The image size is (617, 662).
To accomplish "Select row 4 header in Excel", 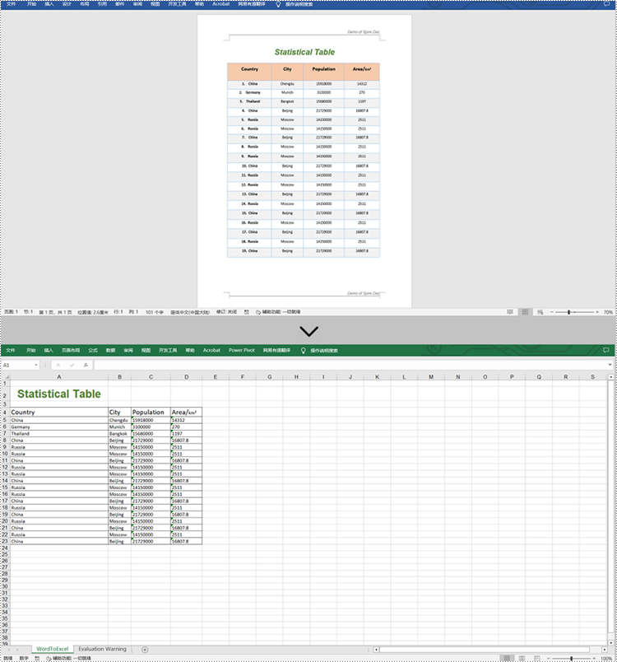I will (x=5, y=412).
